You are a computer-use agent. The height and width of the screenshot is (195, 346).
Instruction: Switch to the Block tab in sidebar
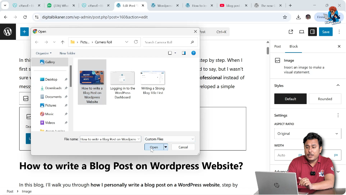pos(294,47)
